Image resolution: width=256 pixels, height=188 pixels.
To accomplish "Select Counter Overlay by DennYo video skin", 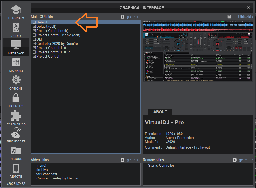I will 58,178.
